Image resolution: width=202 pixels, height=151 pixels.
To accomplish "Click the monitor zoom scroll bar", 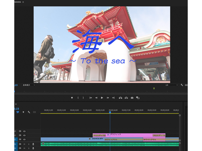I will click(101, 94).
